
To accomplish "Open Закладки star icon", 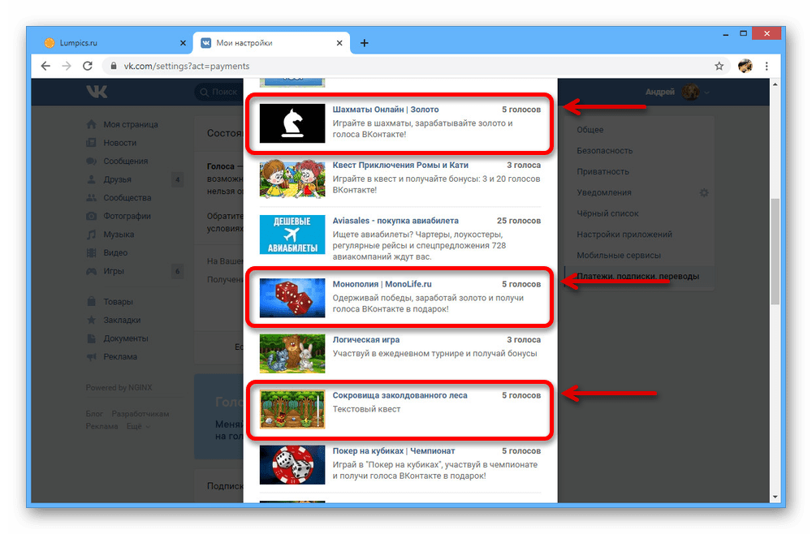I will click(x=92, y=320).
